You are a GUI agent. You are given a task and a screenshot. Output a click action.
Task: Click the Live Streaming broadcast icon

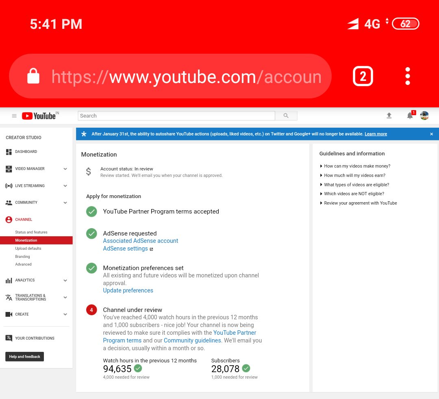tap(9, 186)
